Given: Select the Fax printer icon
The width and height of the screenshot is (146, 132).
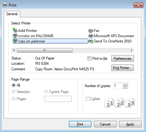Looking at the screenshot, I should tap(91, 30).
